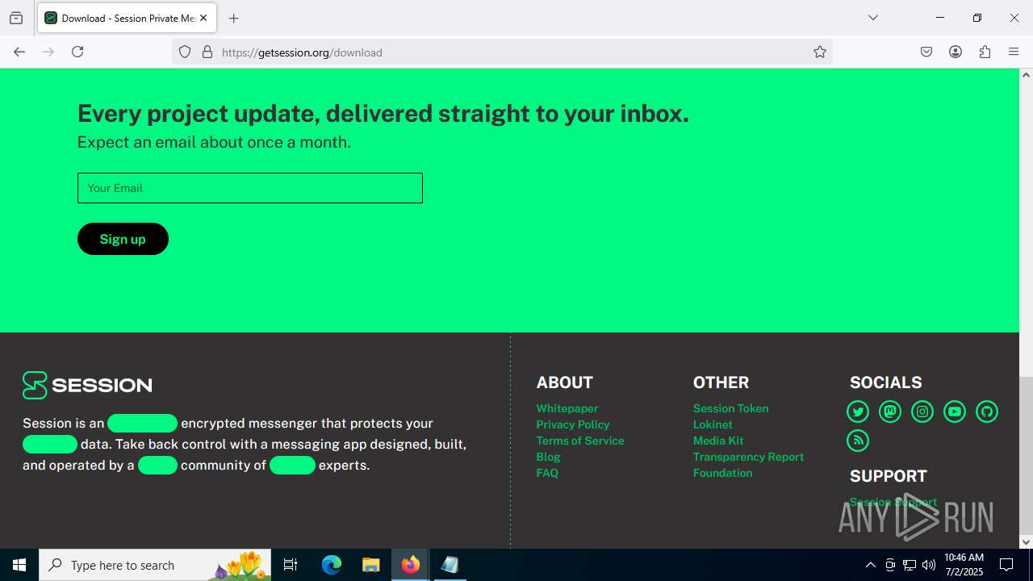The width and height of the screenshot is (1033, 581).
Task: Open File Explorer from the taskbar
Action: pyautogui.click(x=370, y=565)
